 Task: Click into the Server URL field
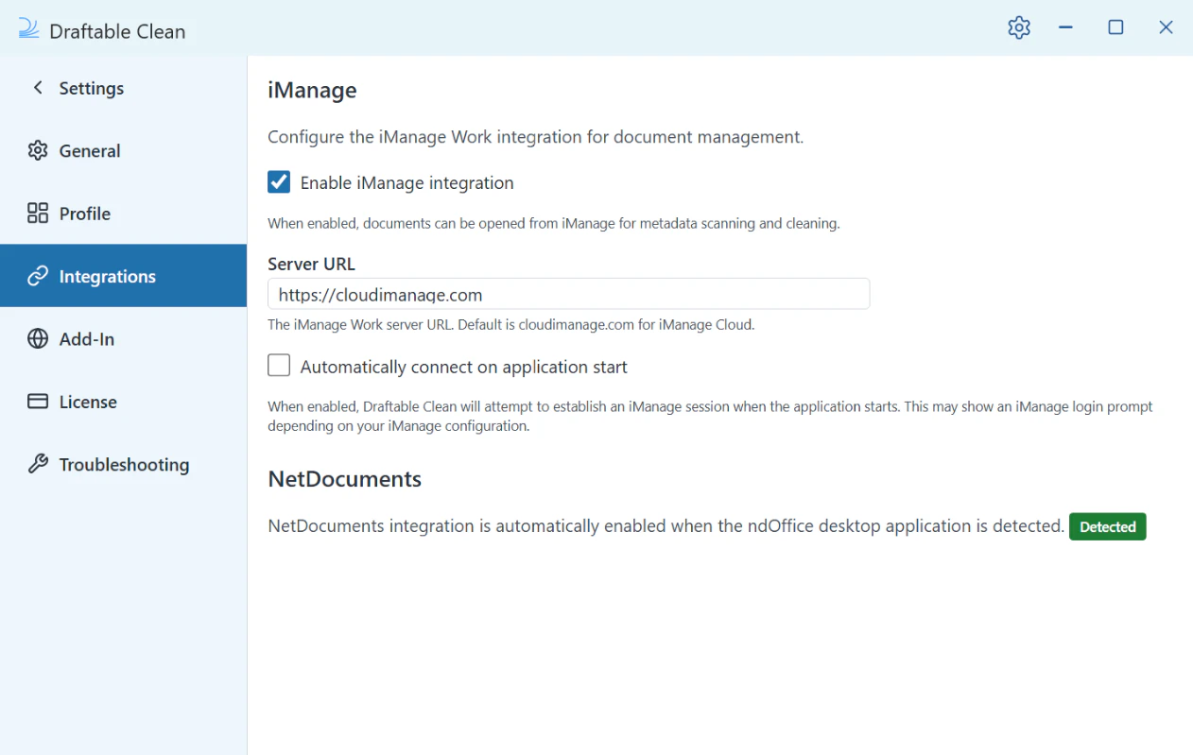click(568, 294)
